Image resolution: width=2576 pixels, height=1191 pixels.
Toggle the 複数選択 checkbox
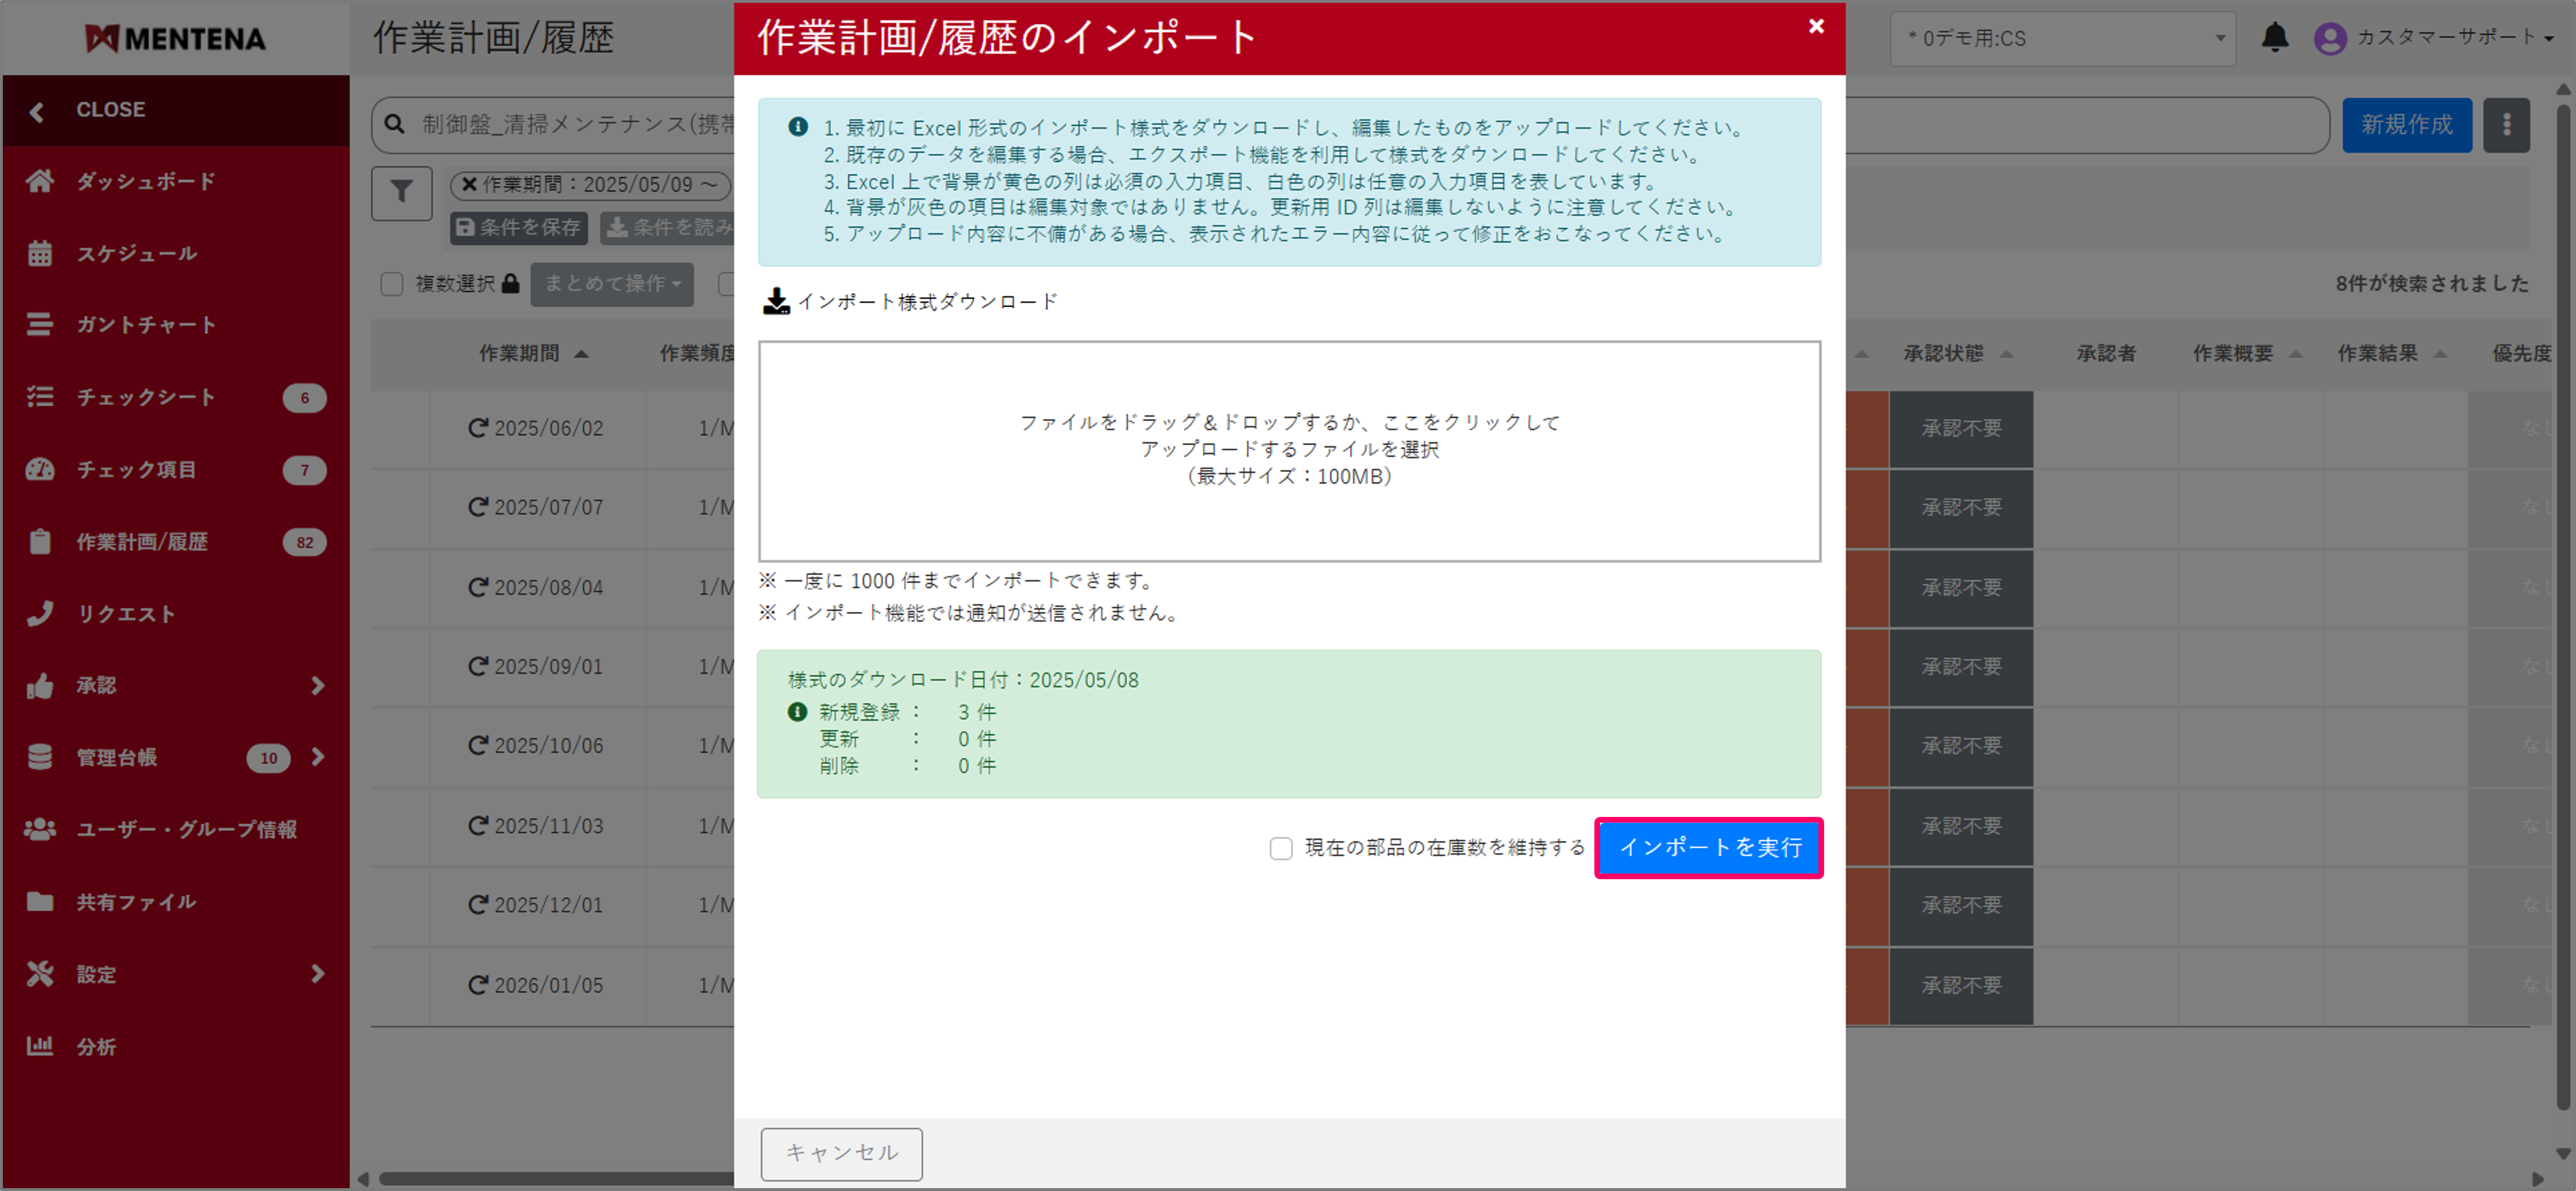click(391, 284)
